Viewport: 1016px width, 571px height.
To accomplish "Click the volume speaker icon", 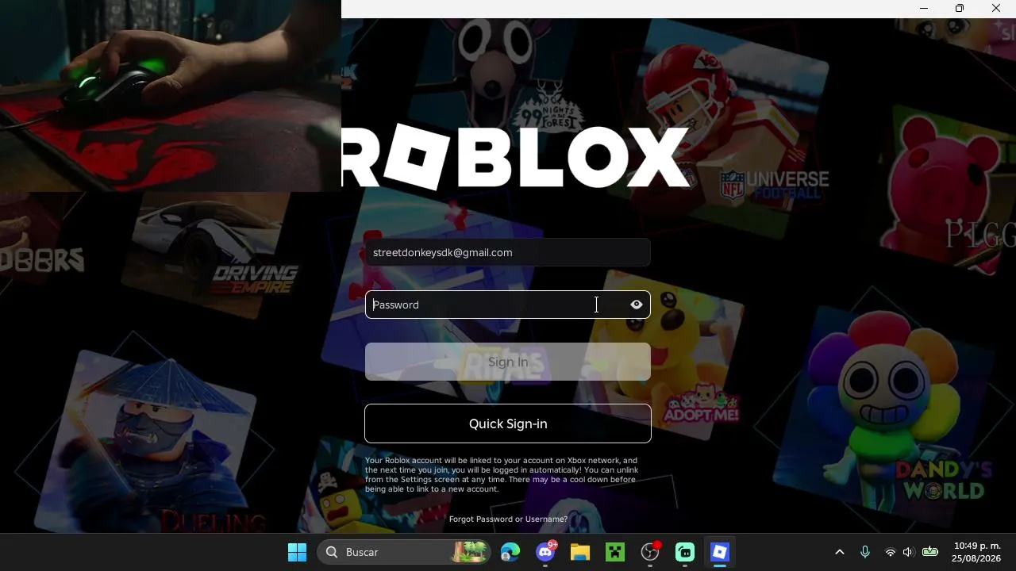I will pos(909,552).
